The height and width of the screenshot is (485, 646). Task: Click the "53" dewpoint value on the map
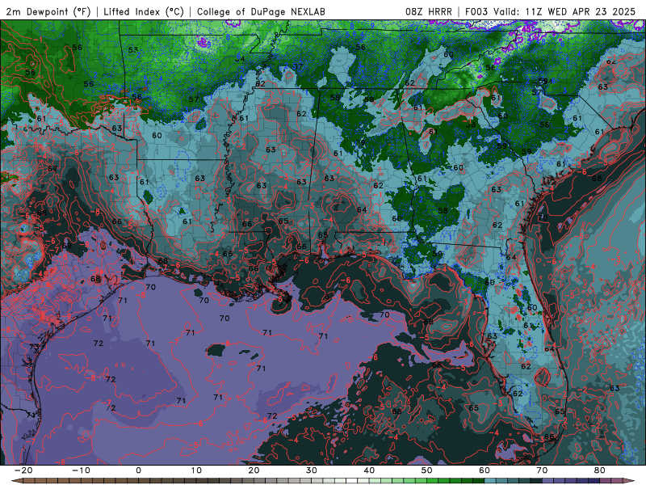coord(133,50)
